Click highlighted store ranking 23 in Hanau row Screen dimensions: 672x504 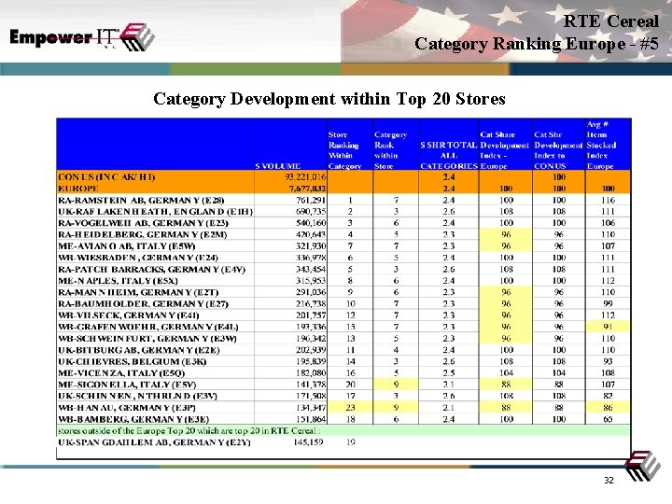click(x=351, y=409)
